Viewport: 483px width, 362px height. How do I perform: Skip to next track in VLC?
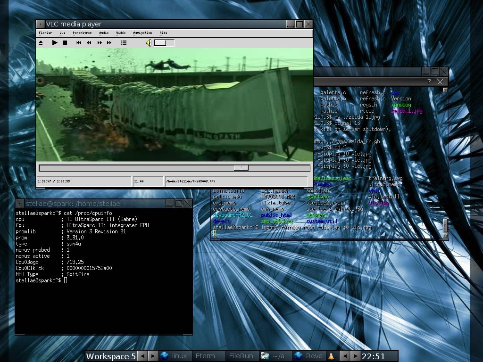click(109, 43)
